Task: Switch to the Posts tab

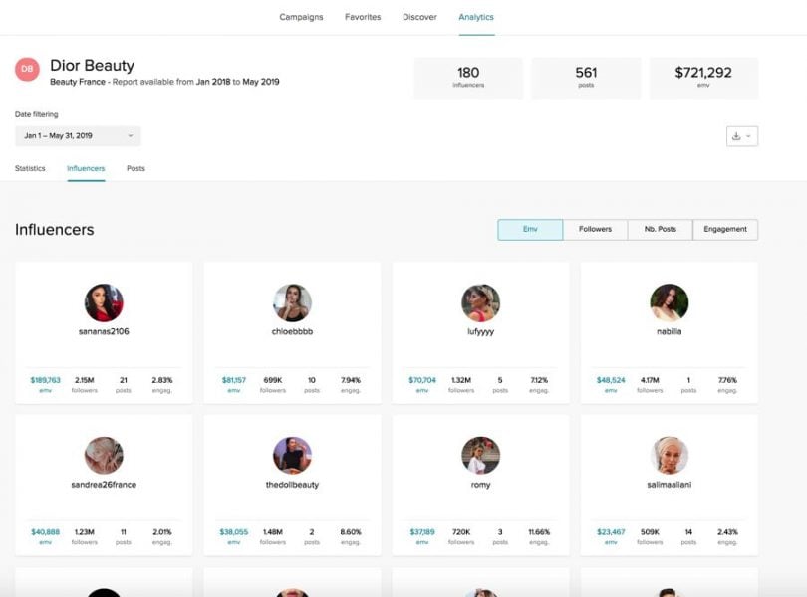Action: 135,169
